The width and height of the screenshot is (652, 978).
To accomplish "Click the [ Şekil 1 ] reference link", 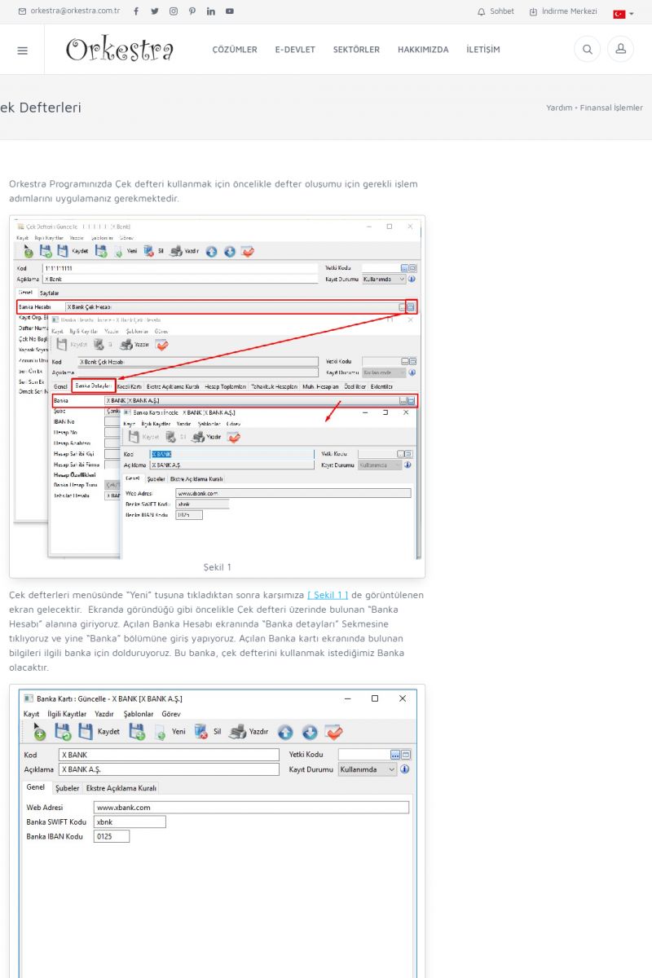I will [x=328, y=595].
